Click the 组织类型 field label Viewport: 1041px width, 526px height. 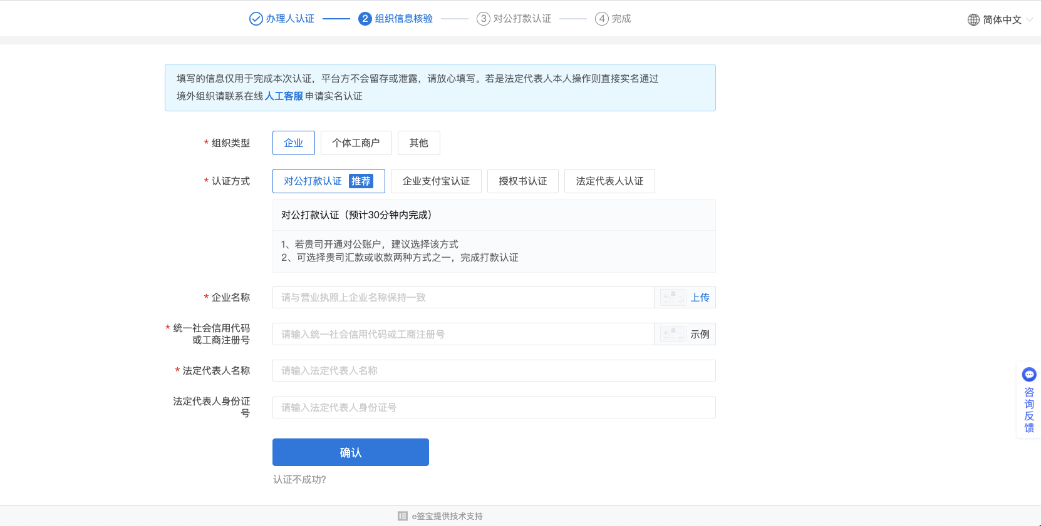pyautogui.click(x=230, y=143)
